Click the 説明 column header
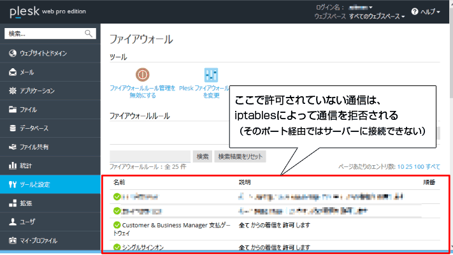 tap(245, 182)
